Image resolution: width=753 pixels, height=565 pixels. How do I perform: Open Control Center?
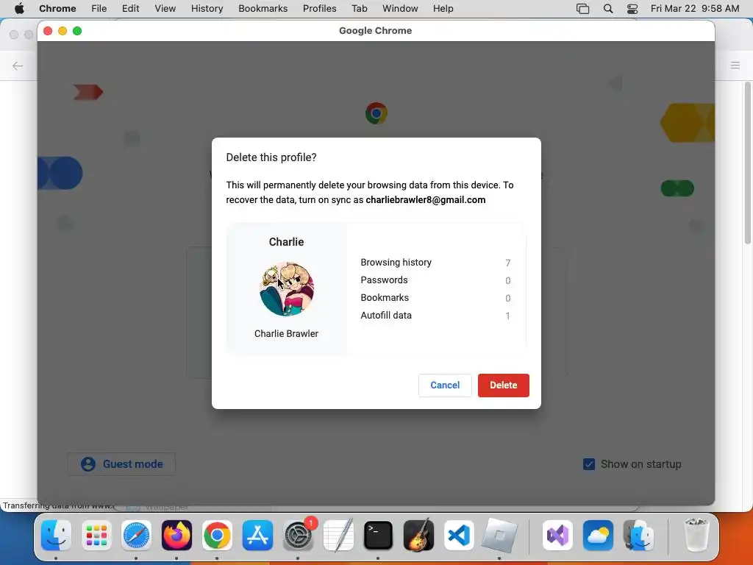632,9
